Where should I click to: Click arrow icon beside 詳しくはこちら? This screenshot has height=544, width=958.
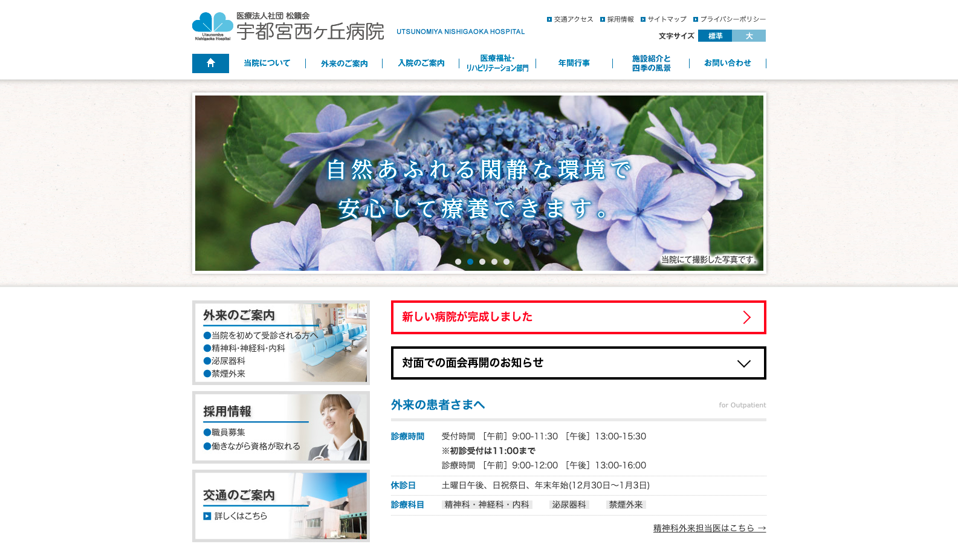(207, 516)
